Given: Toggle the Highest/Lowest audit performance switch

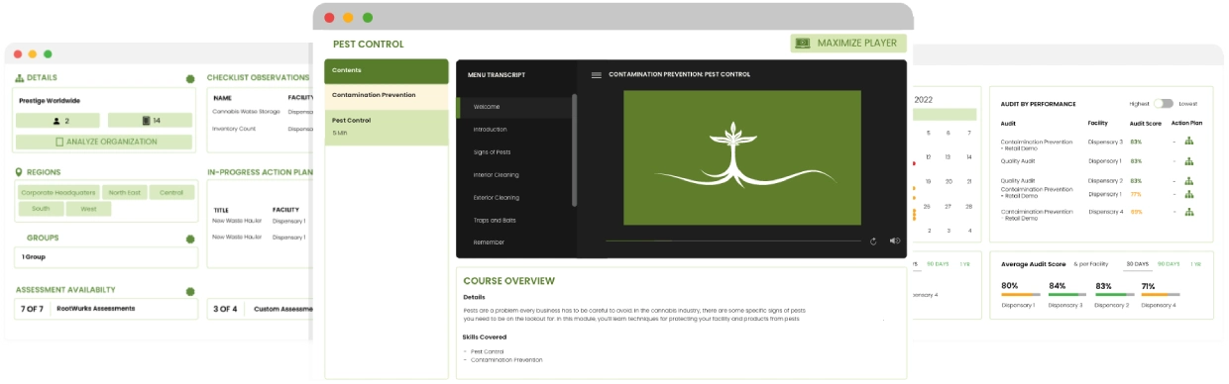Looking at the screenshot, I should point(1164,103).
